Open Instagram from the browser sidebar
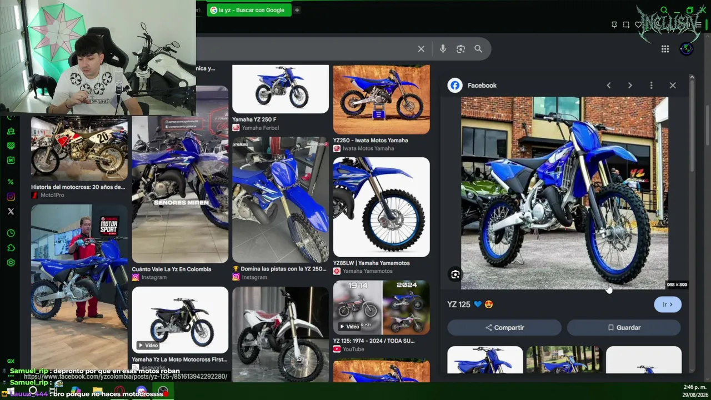This screenshot has height=400, width=711. (11, 197)
